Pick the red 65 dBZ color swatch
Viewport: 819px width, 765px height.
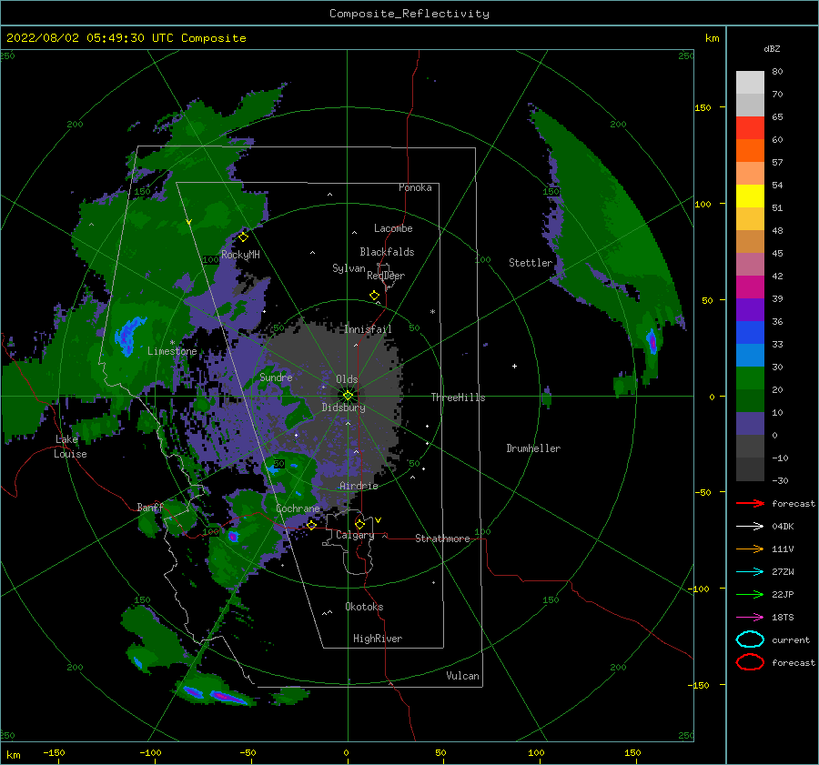coord(750,128)
